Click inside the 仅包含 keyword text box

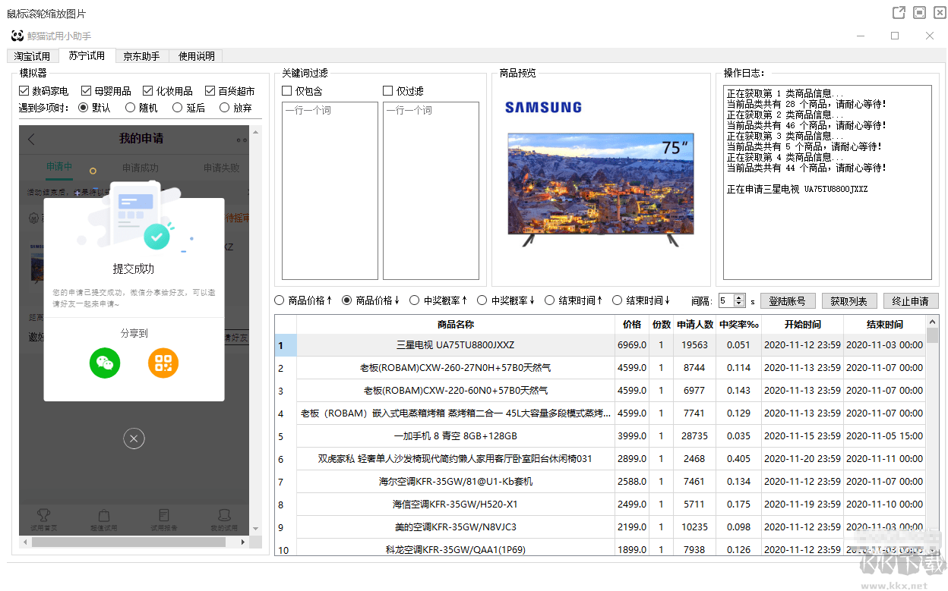(x=330, y=190)
